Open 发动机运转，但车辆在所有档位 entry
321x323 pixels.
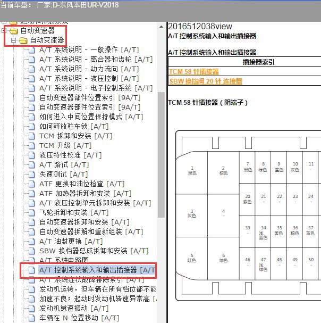[98, 289]
